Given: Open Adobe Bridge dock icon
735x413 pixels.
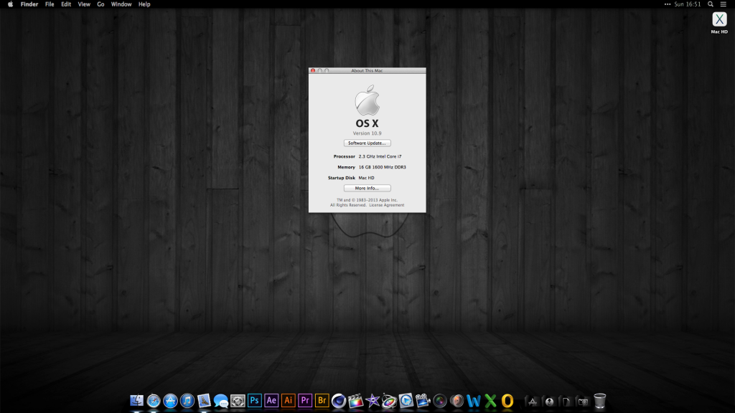Looking at the screenshot, I should (x=322, y=401).
